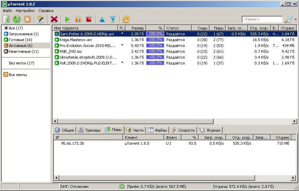
Task: Click the red X Remove torrent icon
Action: click(x=54, y=19)
